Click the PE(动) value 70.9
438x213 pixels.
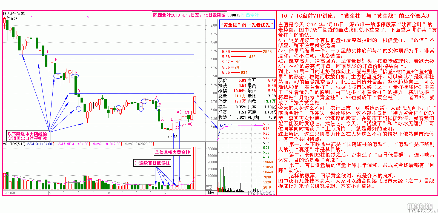[272, 117]
